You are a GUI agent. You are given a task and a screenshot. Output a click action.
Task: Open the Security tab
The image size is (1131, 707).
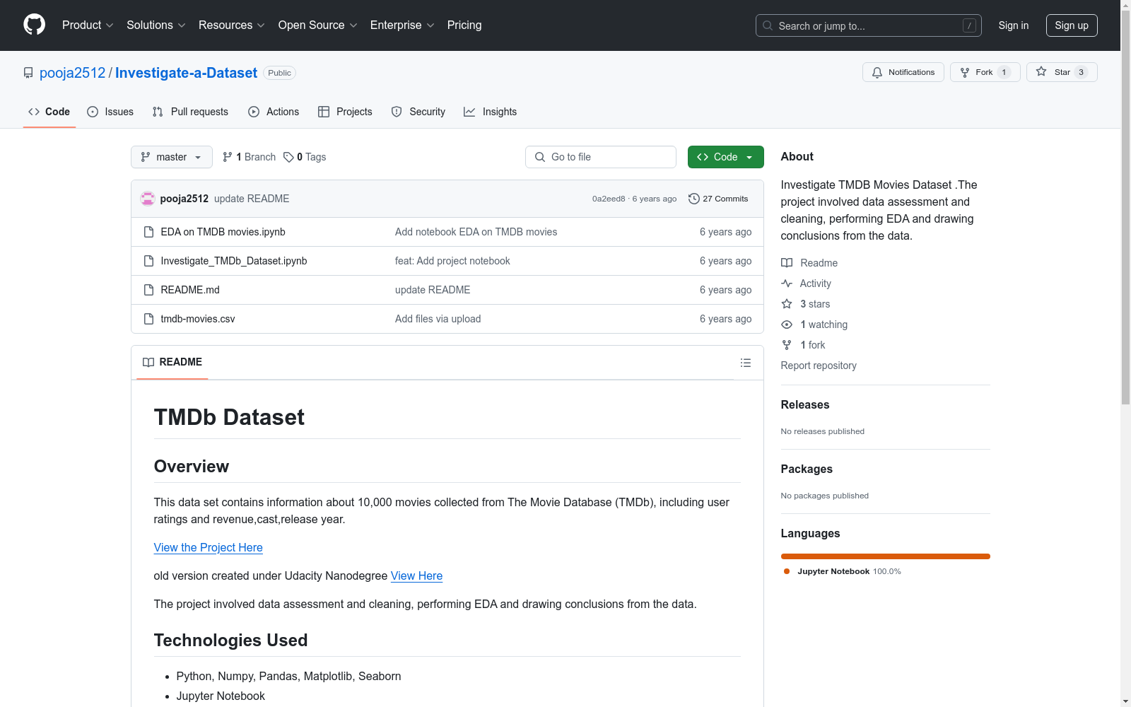(x=418, y=112)
